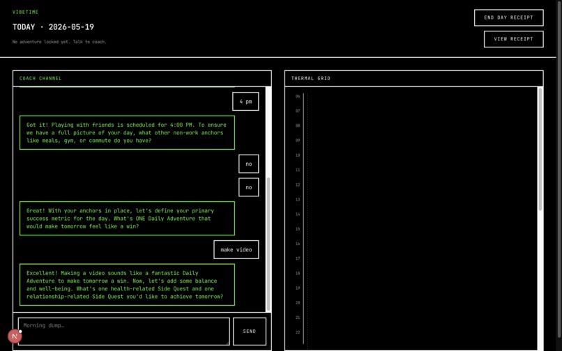Click the 19 hour label in grid

click(x=298, y=288)
